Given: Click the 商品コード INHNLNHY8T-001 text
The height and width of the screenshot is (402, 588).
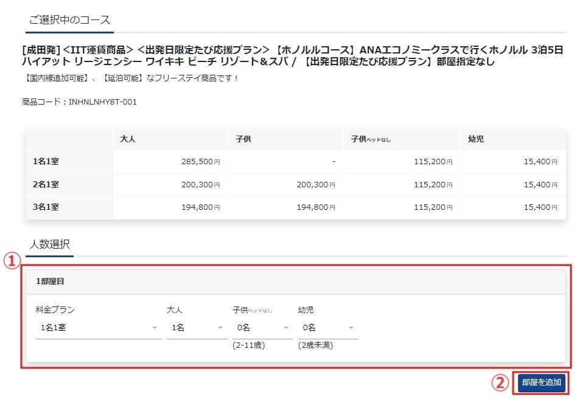Looking at the screenshot, I should [x=79, y=102].
